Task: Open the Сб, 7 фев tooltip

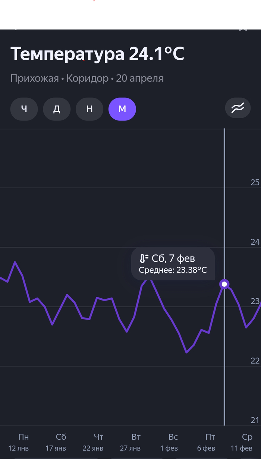Action: (x=173, y=264)
